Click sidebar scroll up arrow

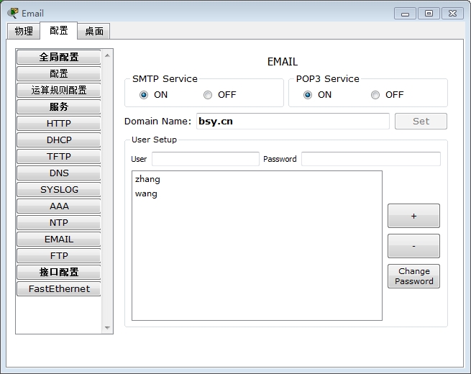pos(107,55)
